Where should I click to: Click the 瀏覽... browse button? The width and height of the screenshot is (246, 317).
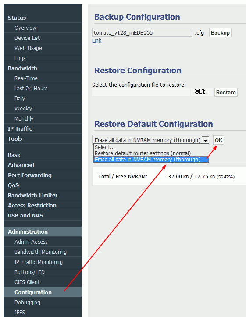[x=202, y=92]
